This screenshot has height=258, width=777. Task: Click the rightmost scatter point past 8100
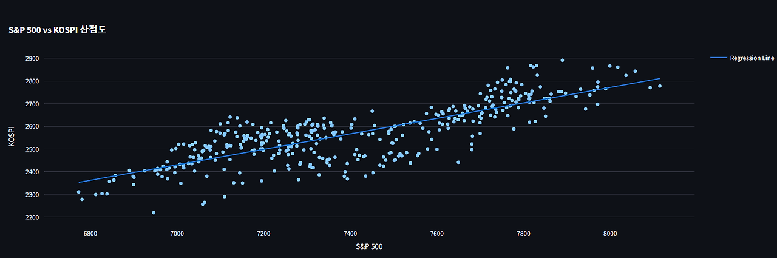(x=660, y=86)
